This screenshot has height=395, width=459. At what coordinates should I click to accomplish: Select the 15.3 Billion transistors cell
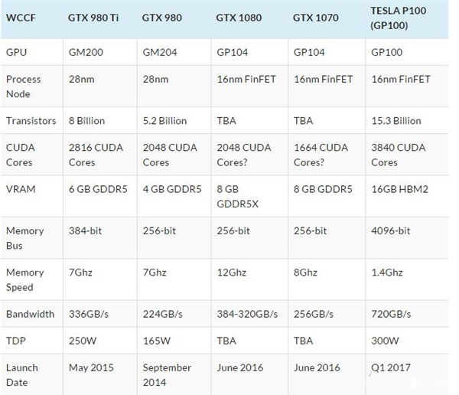395,120
